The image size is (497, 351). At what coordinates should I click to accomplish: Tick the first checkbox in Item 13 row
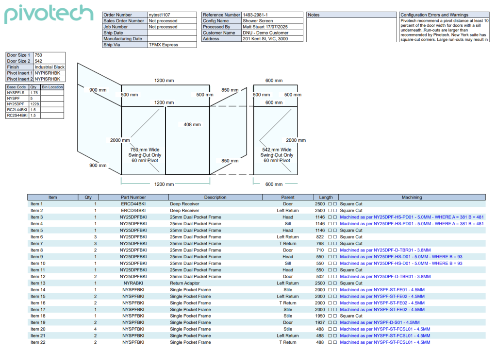click(x=330, y=283)
